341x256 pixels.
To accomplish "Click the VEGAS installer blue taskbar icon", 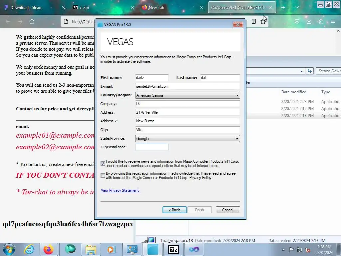I will tap(153, 249).
